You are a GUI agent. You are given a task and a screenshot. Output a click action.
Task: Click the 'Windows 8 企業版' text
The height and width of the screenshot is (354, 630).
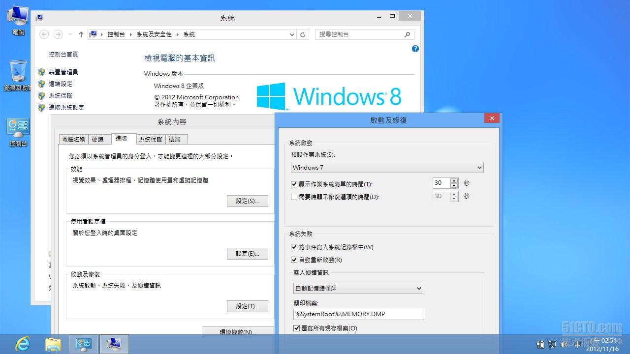(179, 86)
